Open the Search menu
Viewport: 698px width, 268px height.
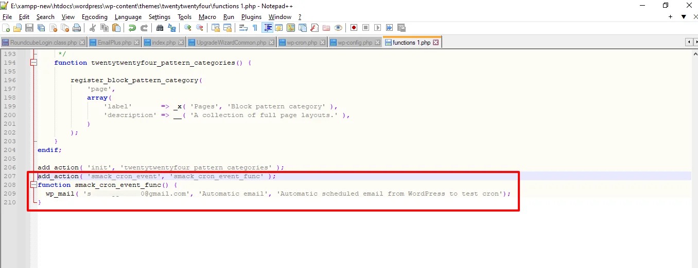click(x=45, y=17)
